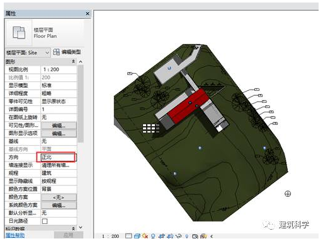Click the Floor Plan type thumbnail icon
This screenshot has width=323, height=241.
coord(19,33)
